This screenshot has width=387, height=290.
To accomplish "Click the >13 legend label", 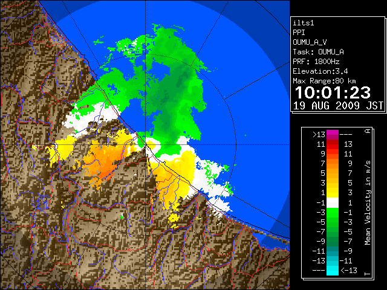I will point(319,135).
